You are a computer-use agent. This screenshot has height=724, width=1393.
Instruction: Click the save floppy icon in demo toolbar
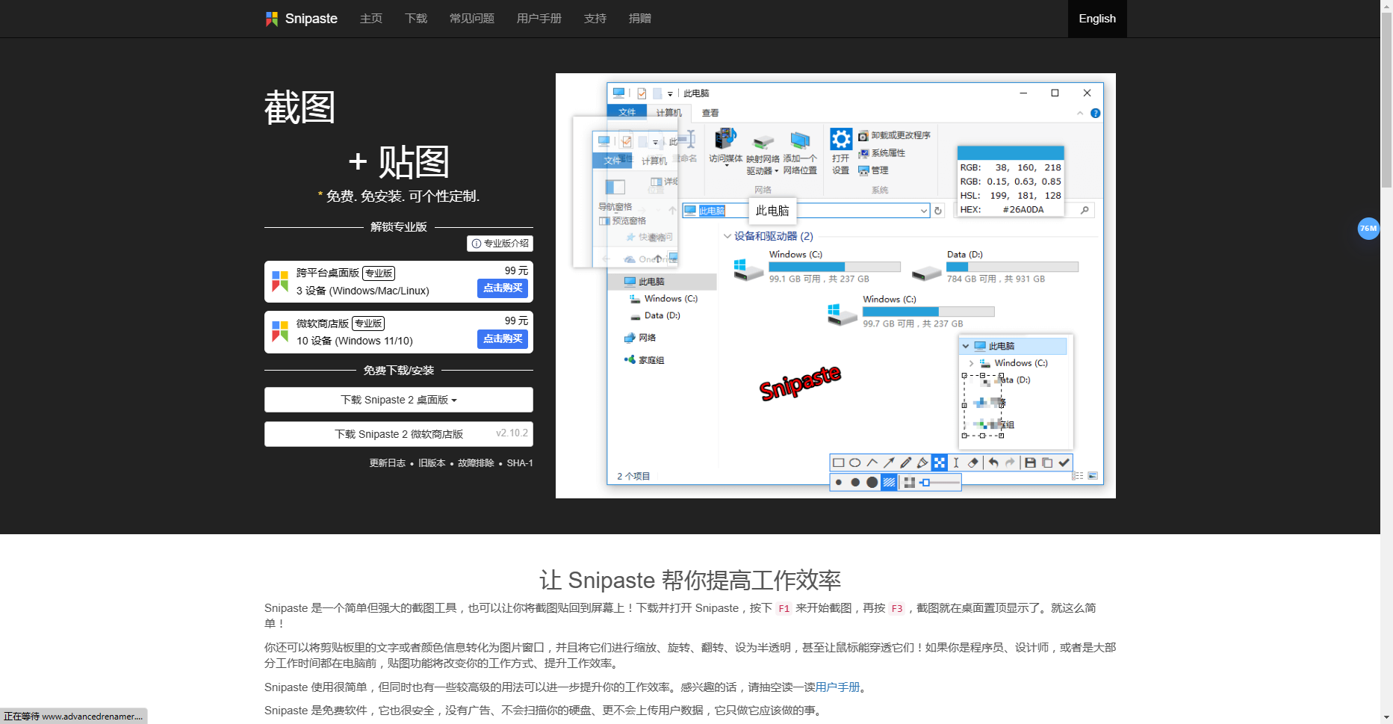[x=1030, y=463]
